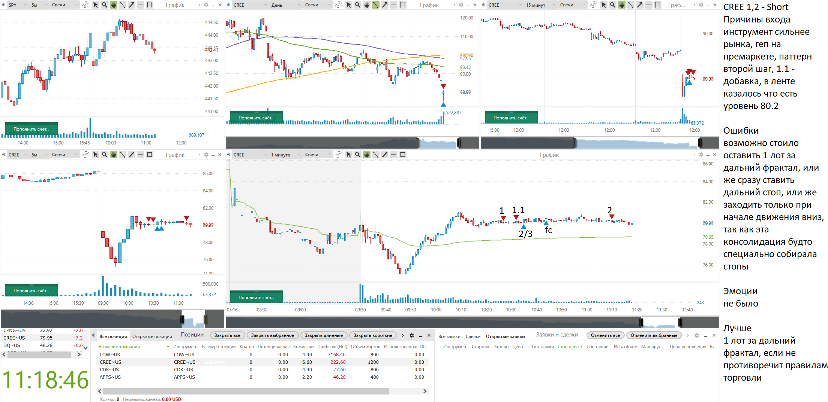Toggle hand pan tool in CREE 1 минута chart
The image size is (828, 402).
(x=366, y=155)
